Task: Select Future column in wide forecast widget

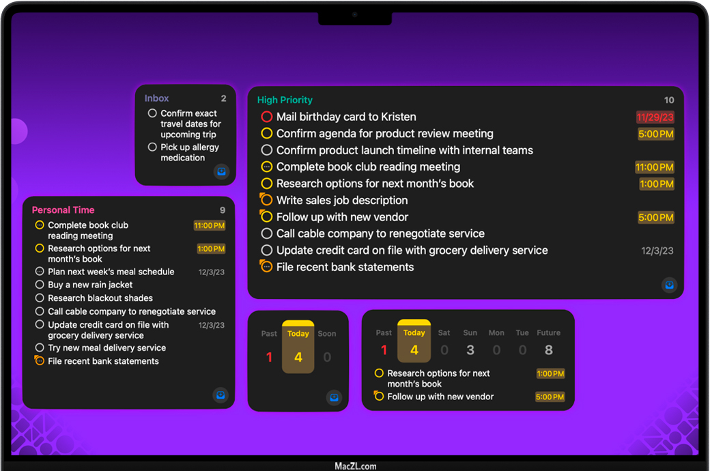Action: (x=548, y=342)
